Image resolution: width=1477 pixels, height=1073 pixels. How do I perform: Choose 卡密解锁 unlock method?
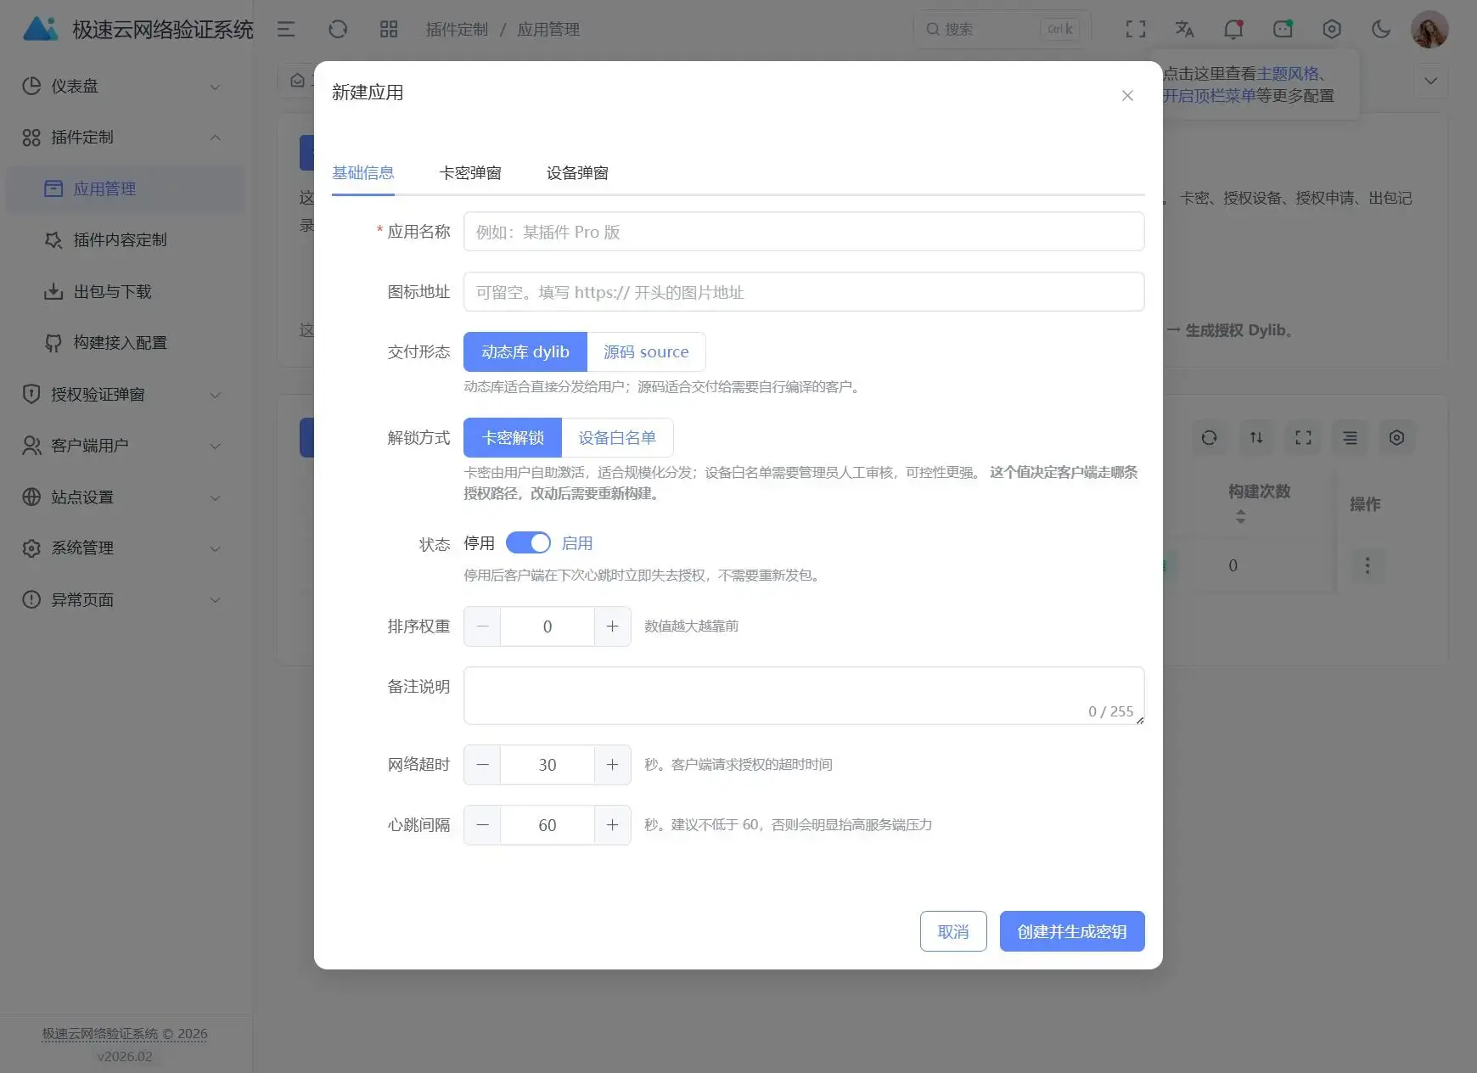tap(513, 438)
